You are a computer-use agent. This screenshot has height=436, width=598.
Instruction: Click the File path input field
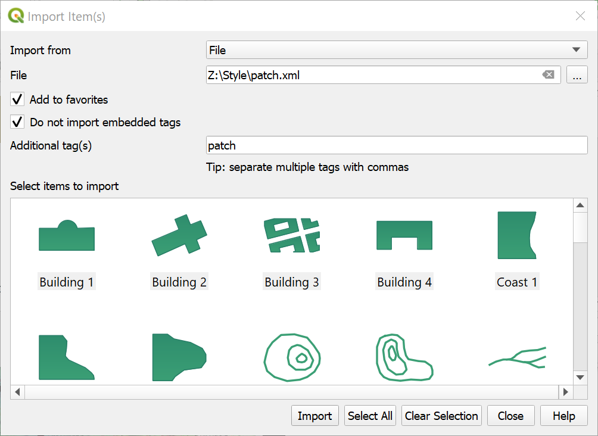[384, 75]
